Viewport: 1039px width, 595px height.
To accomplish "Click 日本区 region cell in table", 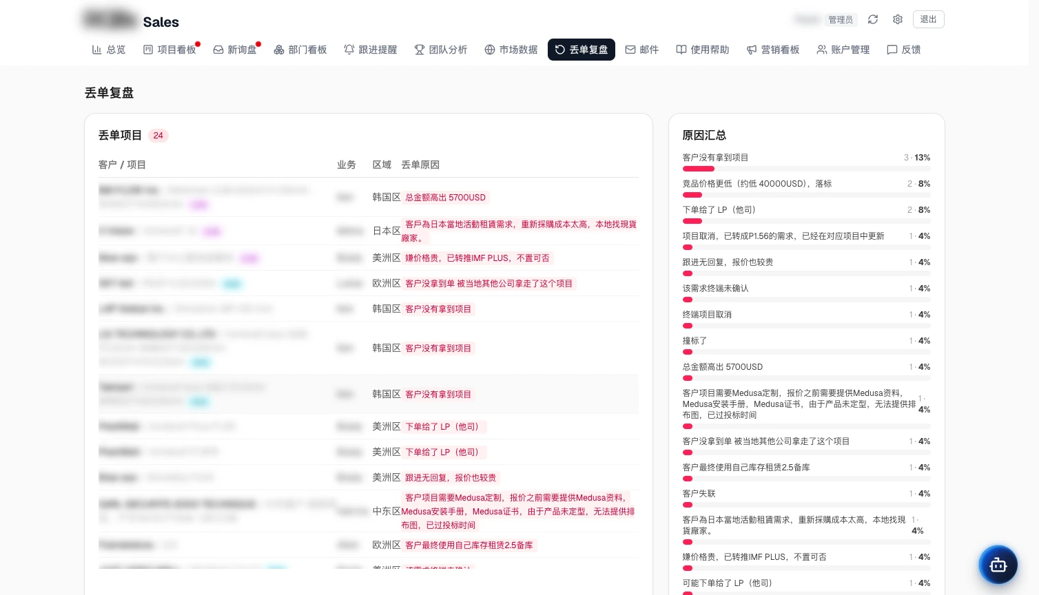I will pos(387,231).
